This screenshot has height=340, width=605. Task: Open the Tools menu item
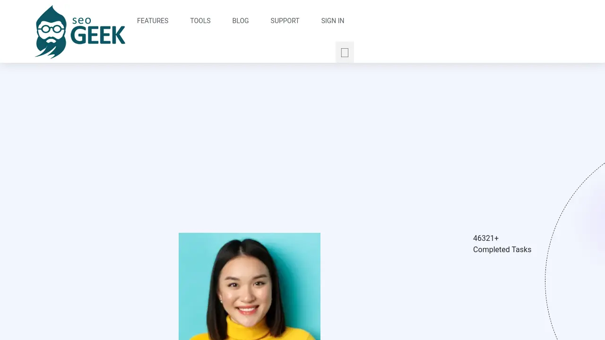pyautogui.click(x=200, y=21)
